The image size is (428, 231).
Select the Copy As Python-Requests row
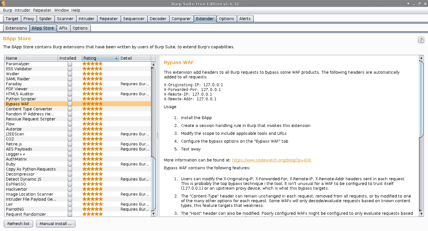(78, 169)
